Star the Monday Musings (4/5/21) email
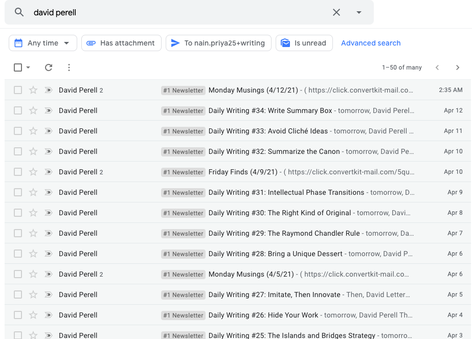This screenshot has height=339, width=472. pos(33,274)
